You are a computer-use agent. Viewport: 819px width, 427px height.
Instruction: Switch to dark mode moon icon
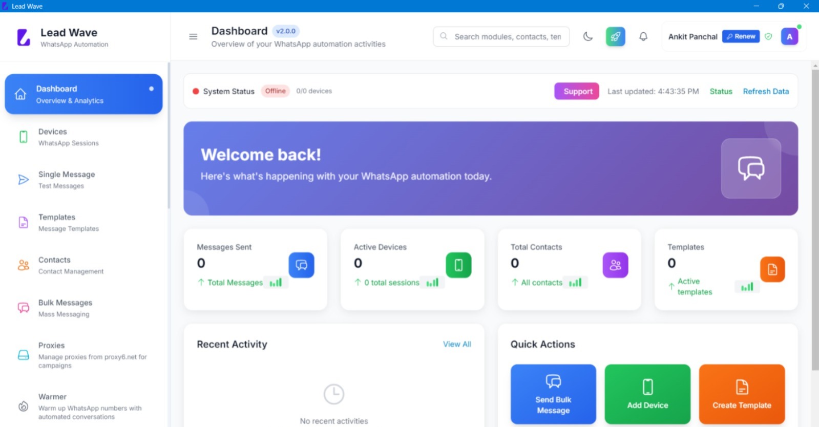click(588, 36)
